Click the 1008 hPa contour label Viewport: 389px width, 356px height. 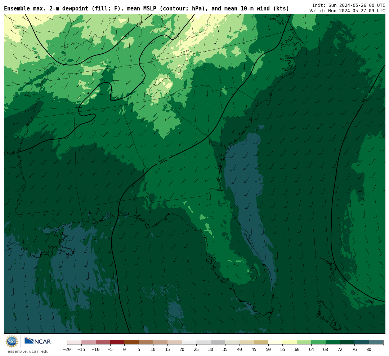coord(11,153)
